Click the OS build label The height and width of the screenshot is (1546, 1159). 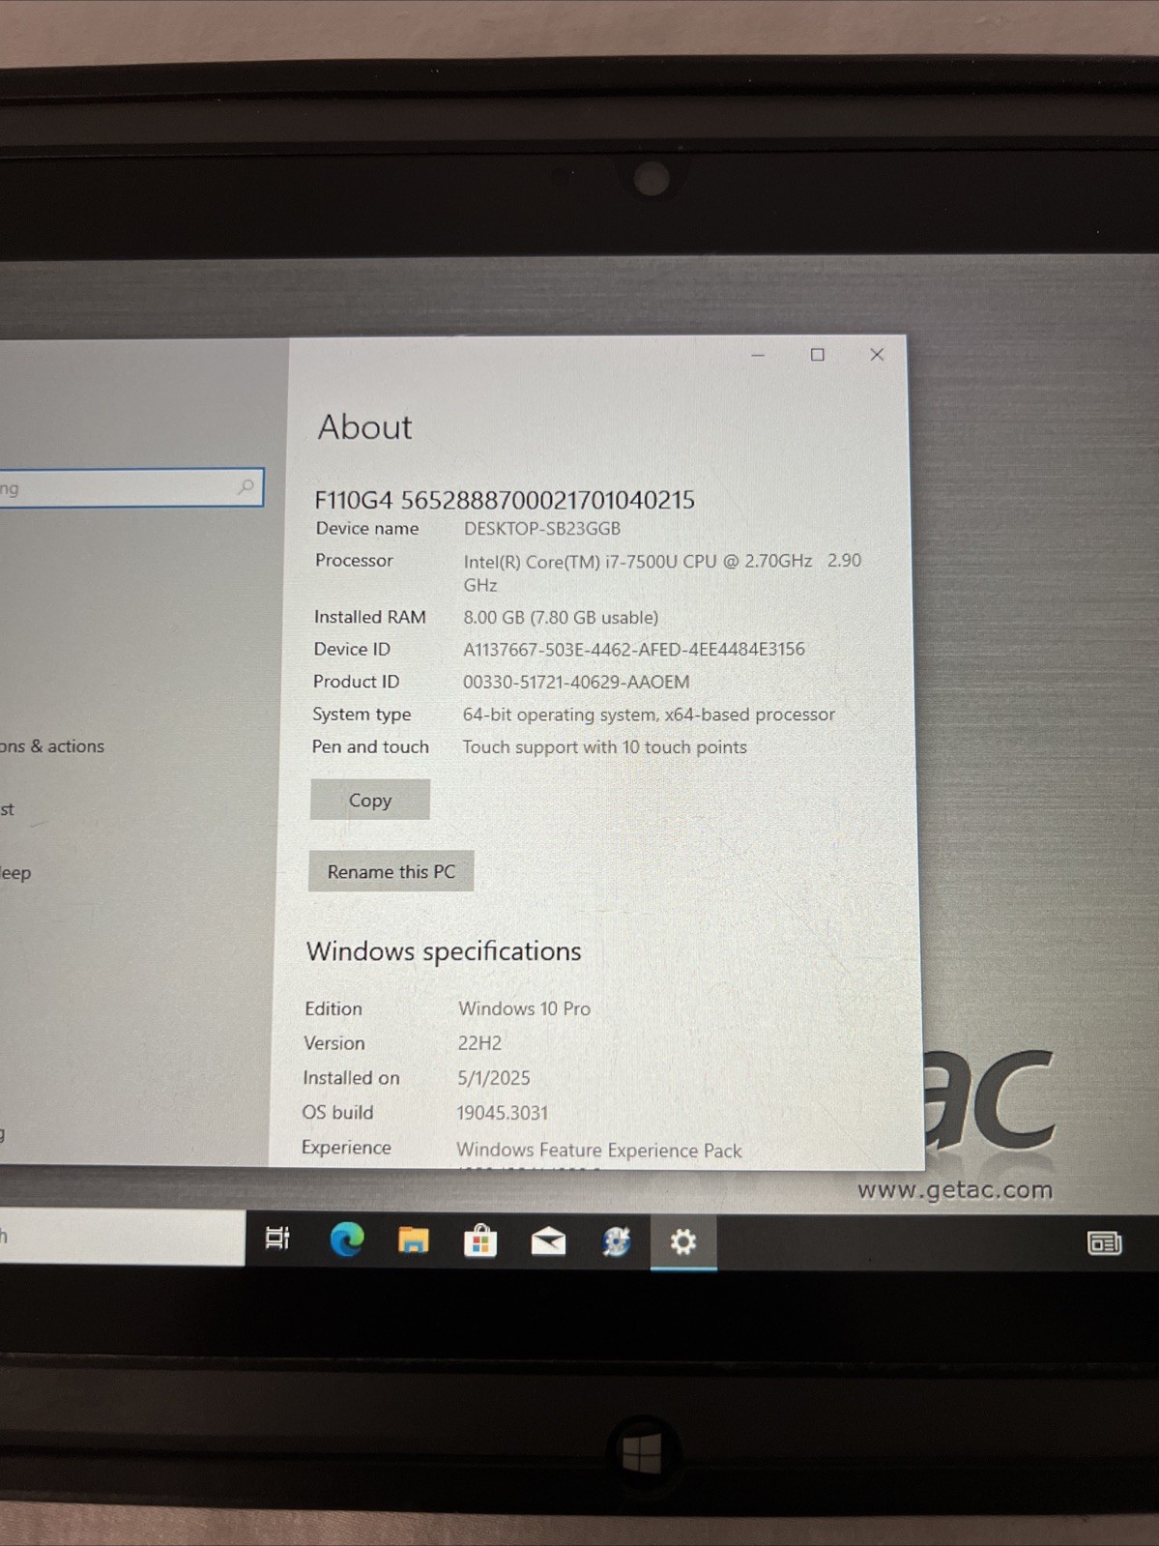coord(337,1113)
